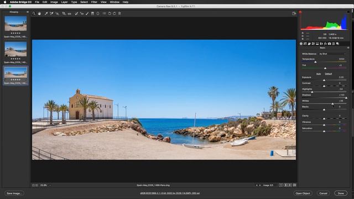
Task: Open the Camera Calibration panel tab
Action: [x=330, y=44]
